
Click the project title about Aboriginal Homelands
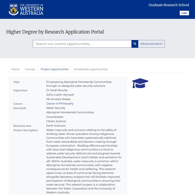click(79, 84)
